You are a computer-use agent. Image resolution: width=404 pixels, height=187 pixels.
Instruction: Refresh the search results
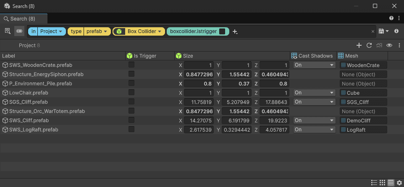click(x=369, y=45)
